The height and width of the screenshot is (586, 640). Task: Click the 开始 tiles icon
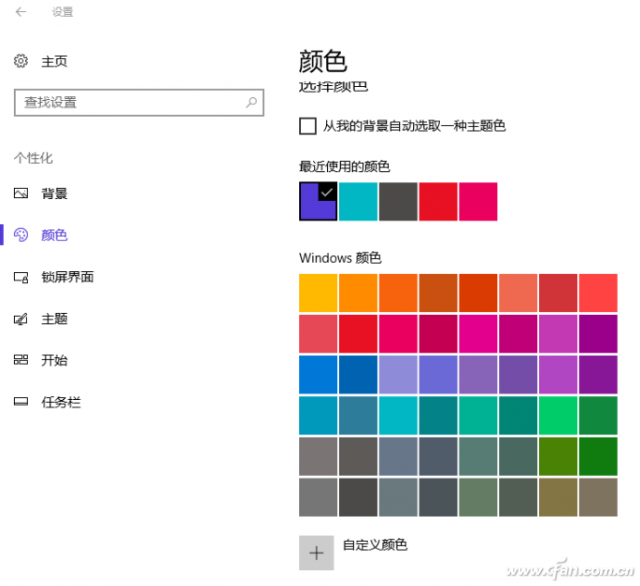pyautogui.click(x=21, y=360)
